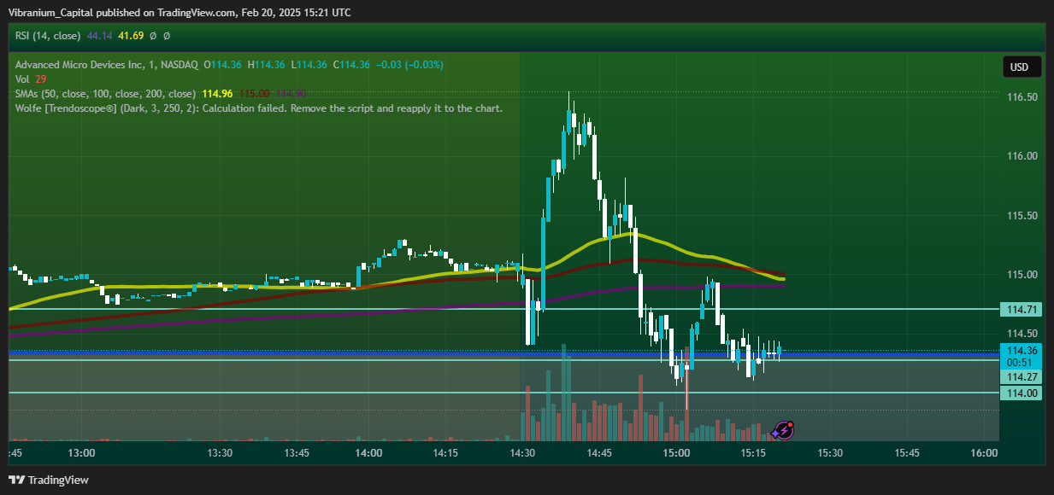This screenshot has width=1054, height=495.
Task: Click the purple lightning bolt event icon
Action: [x=783, y=430]
